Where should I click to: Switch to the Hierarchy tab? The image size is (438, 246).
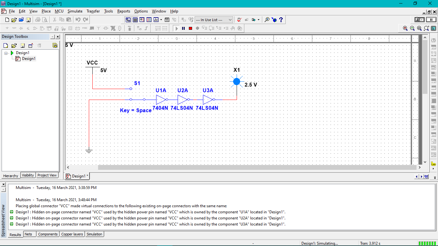pyautogui.click(x=11, y=176)
